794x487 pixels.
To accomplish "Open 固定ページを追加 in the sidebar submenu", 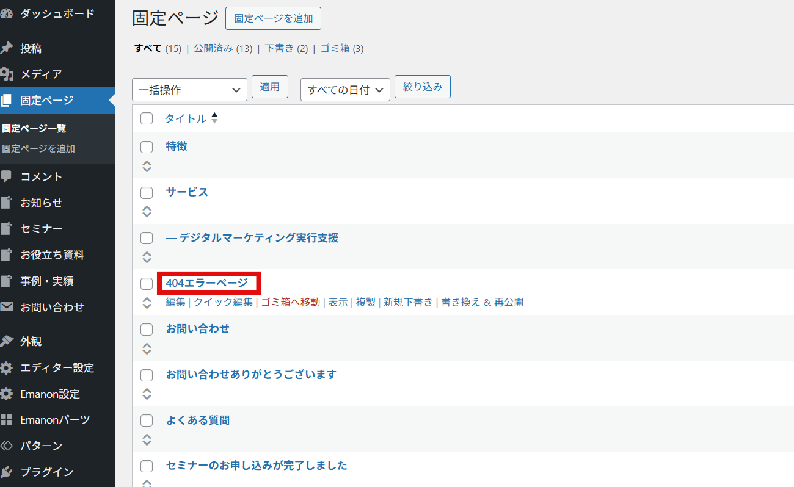I will click(38, 148).
